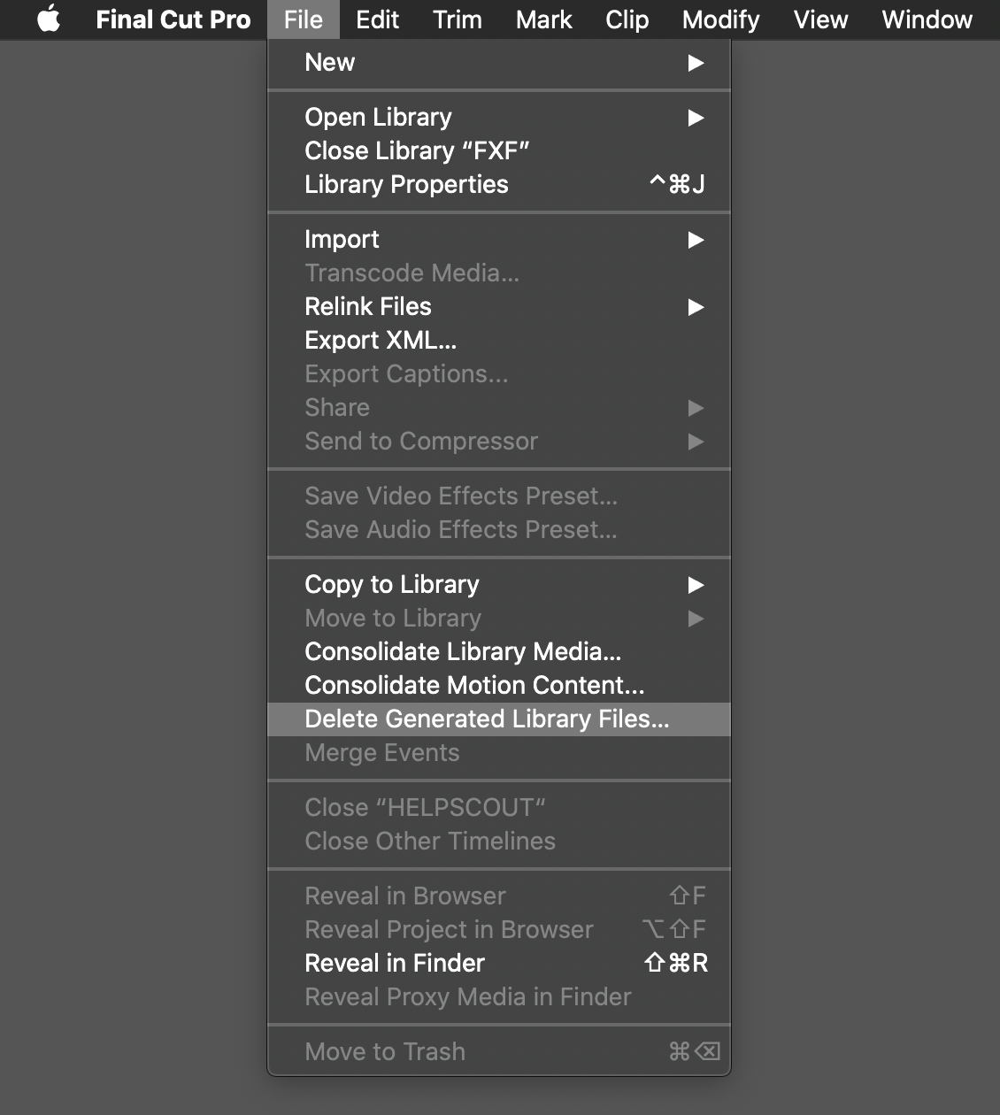This screenshot has height=1115, width=1000.
Task: Select Close Library "FXF"
Action: (417, 150)
